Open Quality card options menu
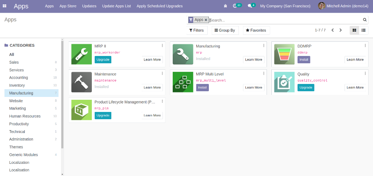373x176 pixels. (x=365, y=73)
